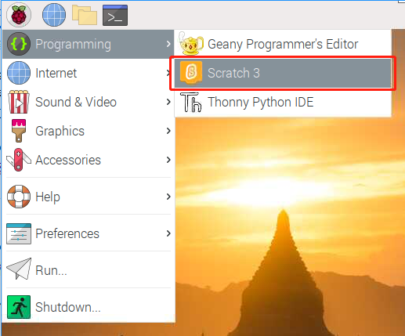Launch Geany Programmer's Editor
The width and height of the screenshot is (405, 336).
pos(283,44)
